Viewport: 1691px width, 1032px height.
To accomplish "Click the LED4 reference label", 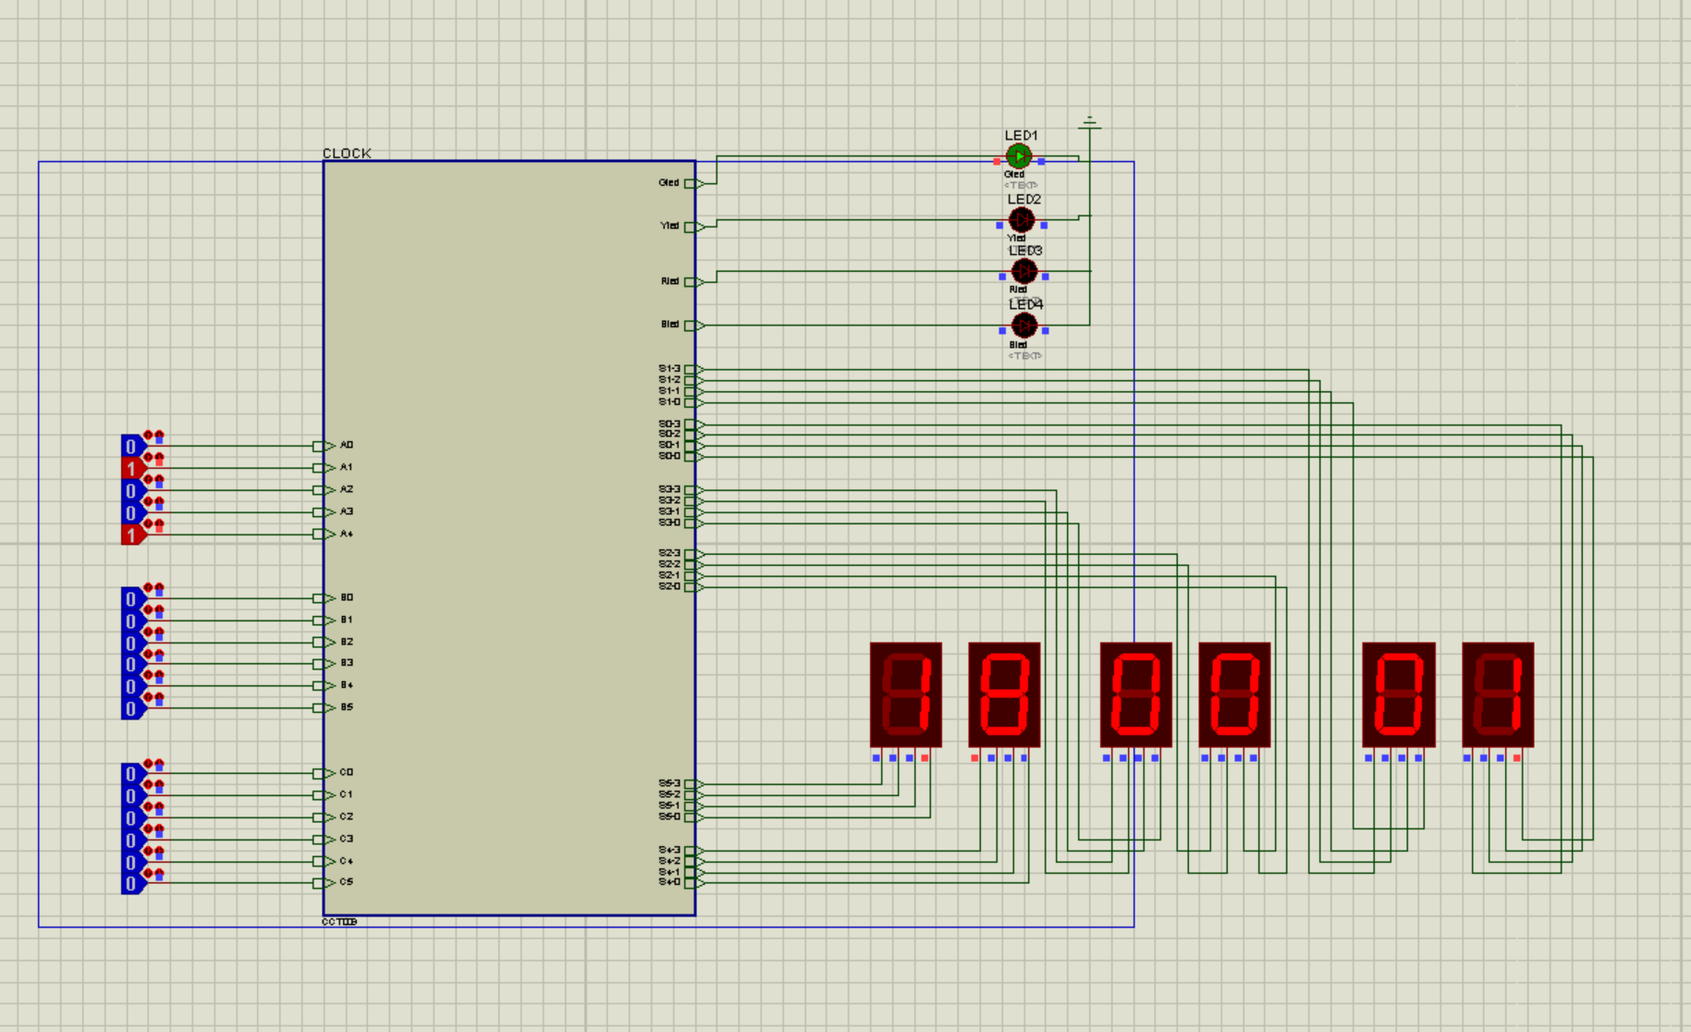I will pos(1025,304).
